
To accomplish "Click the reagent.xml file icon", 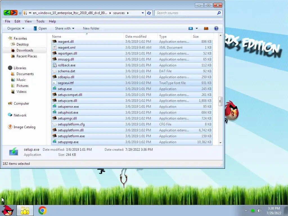I will coord(54,47).
